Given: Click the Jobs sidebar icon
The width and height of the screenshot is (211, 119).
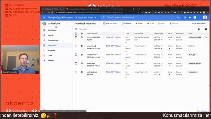Looking at the screenshot, I should (x=44, y=56).
